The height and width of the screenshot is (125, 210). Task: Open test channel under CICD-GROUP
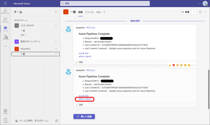pos(23,35)
